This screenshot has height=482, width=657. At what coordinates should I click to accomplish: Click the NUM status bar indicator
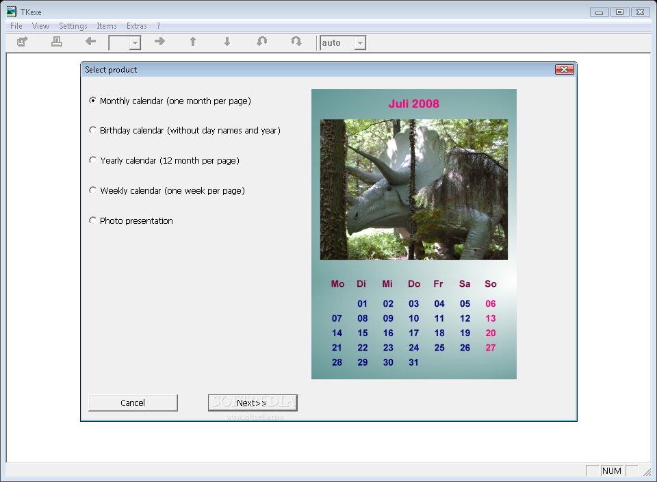click(612, 470)
